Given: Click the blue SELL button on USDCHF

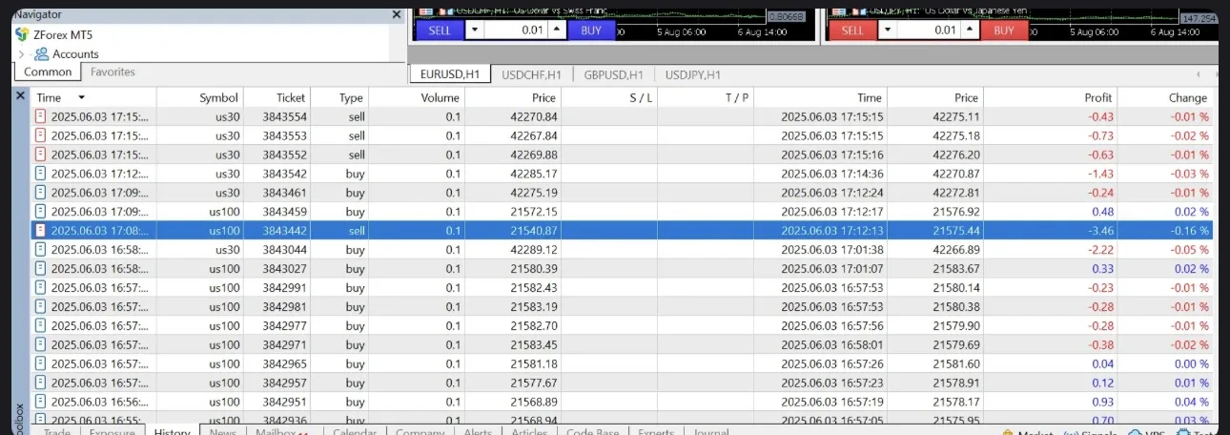Looking at the screenshot, I should 440,30.
